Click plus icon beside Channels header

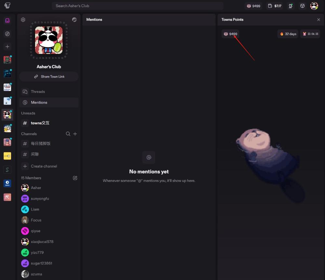[x=75, y=134]
